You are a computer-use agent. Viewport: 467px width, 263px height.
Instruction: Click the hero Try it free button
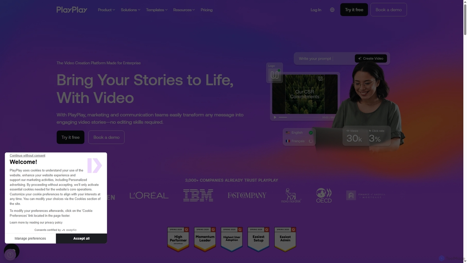pos(70,137)
